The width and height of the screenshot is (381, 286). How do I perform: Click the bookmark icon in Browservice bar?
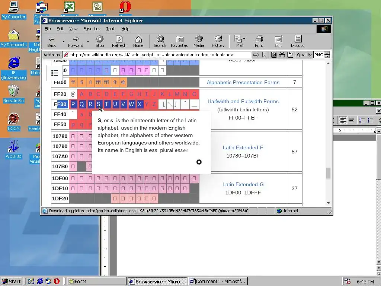point(264,55)
